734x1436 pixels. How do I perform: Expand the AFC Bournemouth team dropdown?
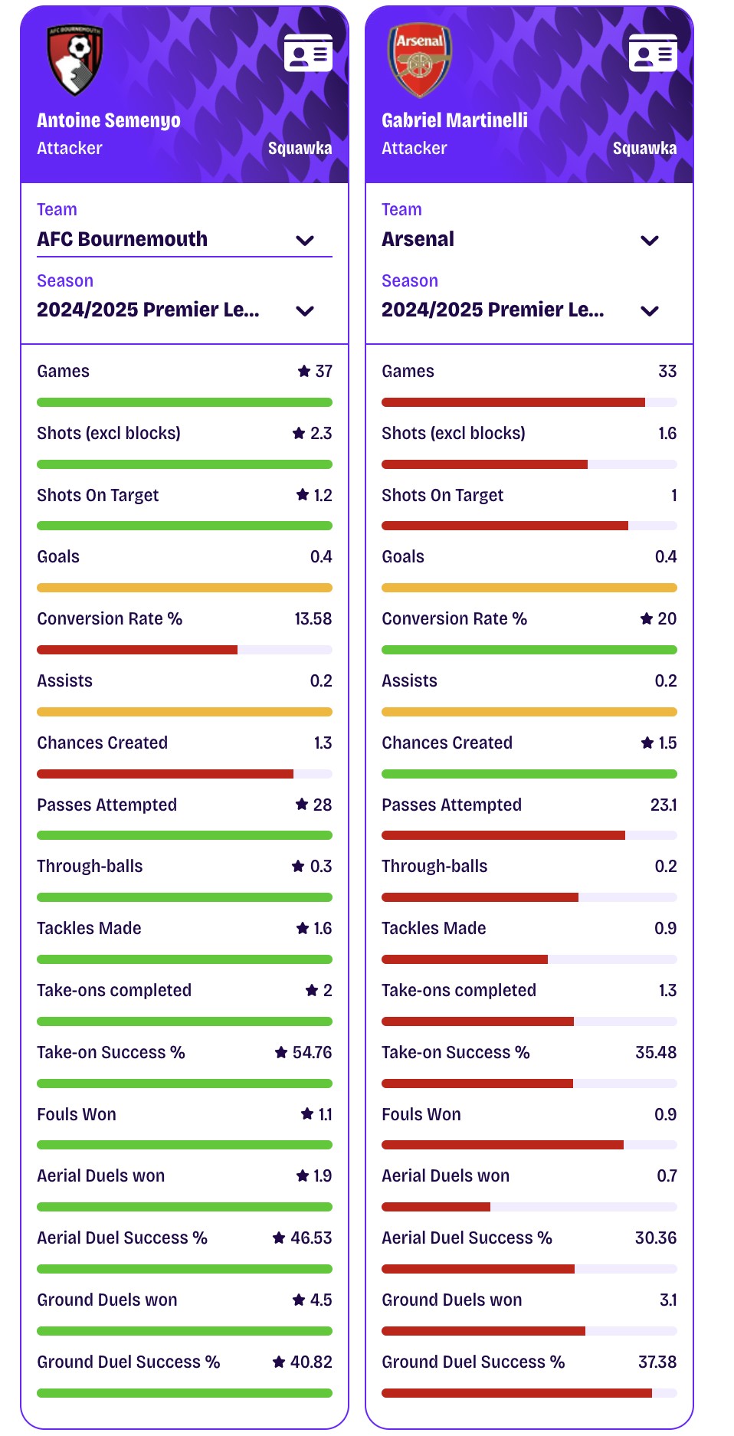coord(185,239)
